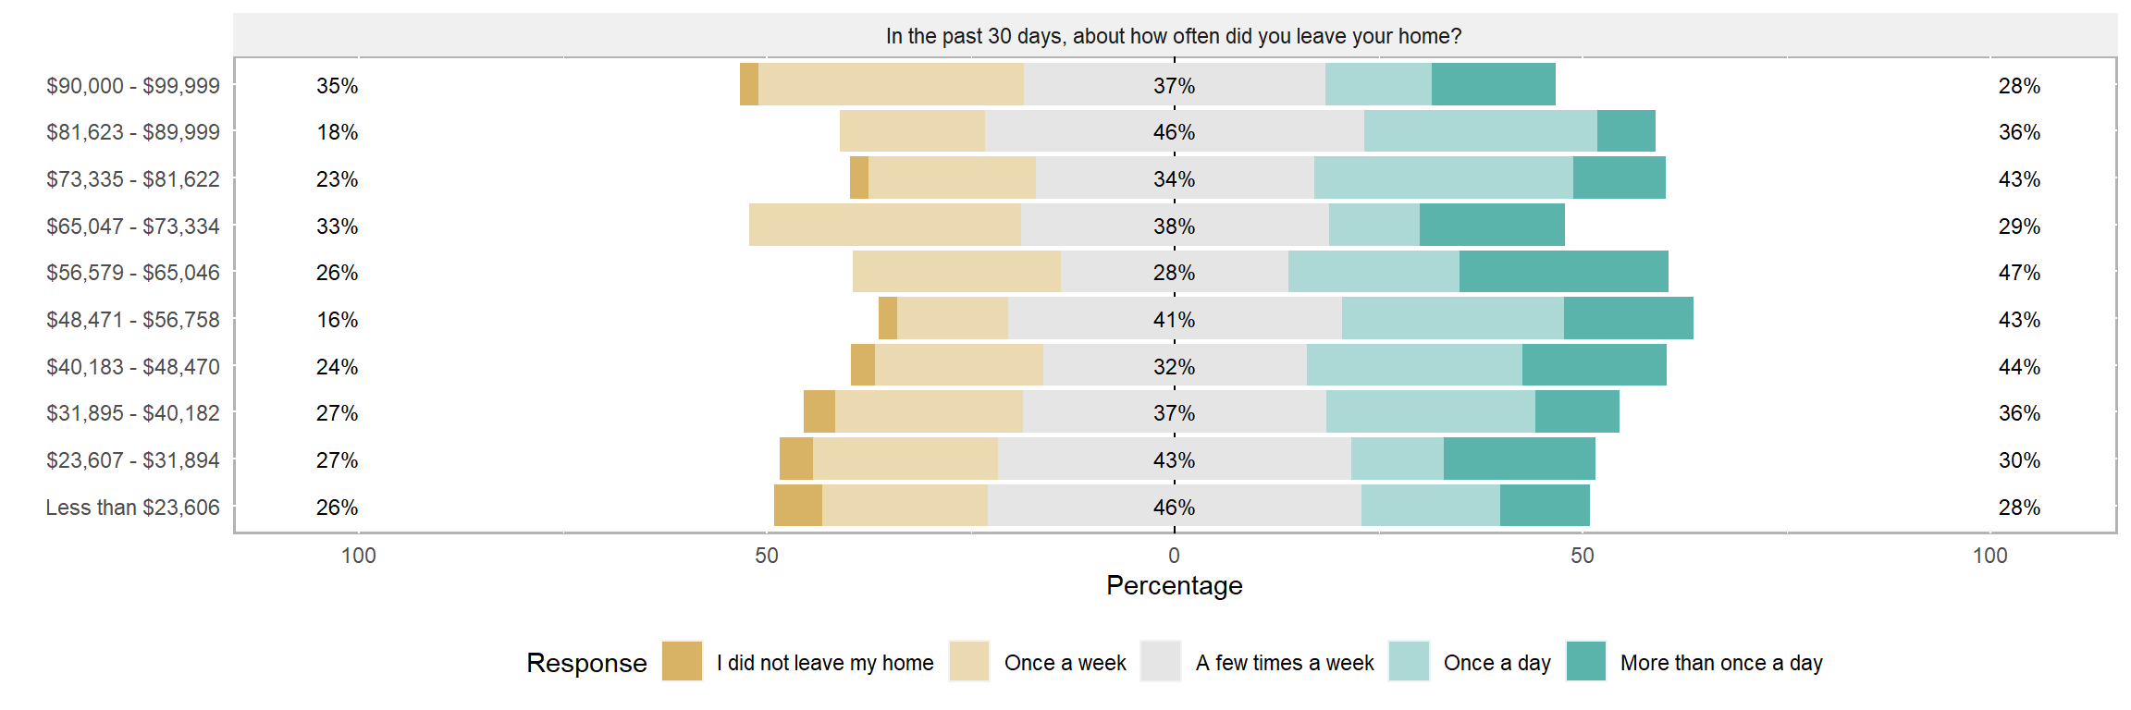Click the 'Less than $23,606' row label

[x=133, y=508]
